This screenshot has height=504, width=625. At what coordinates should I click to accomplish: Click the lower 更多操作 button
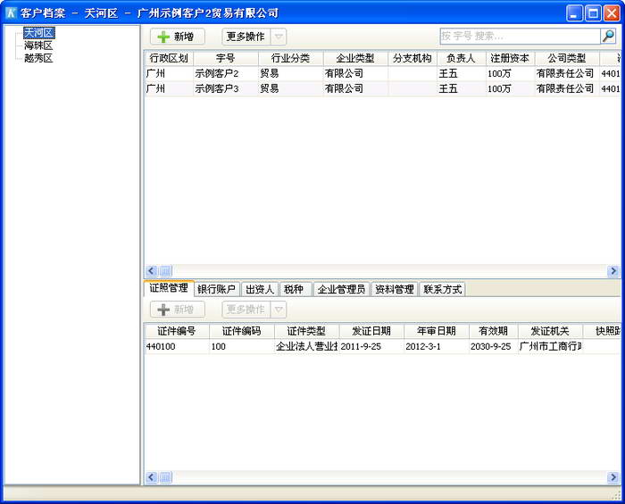[246, 310]
